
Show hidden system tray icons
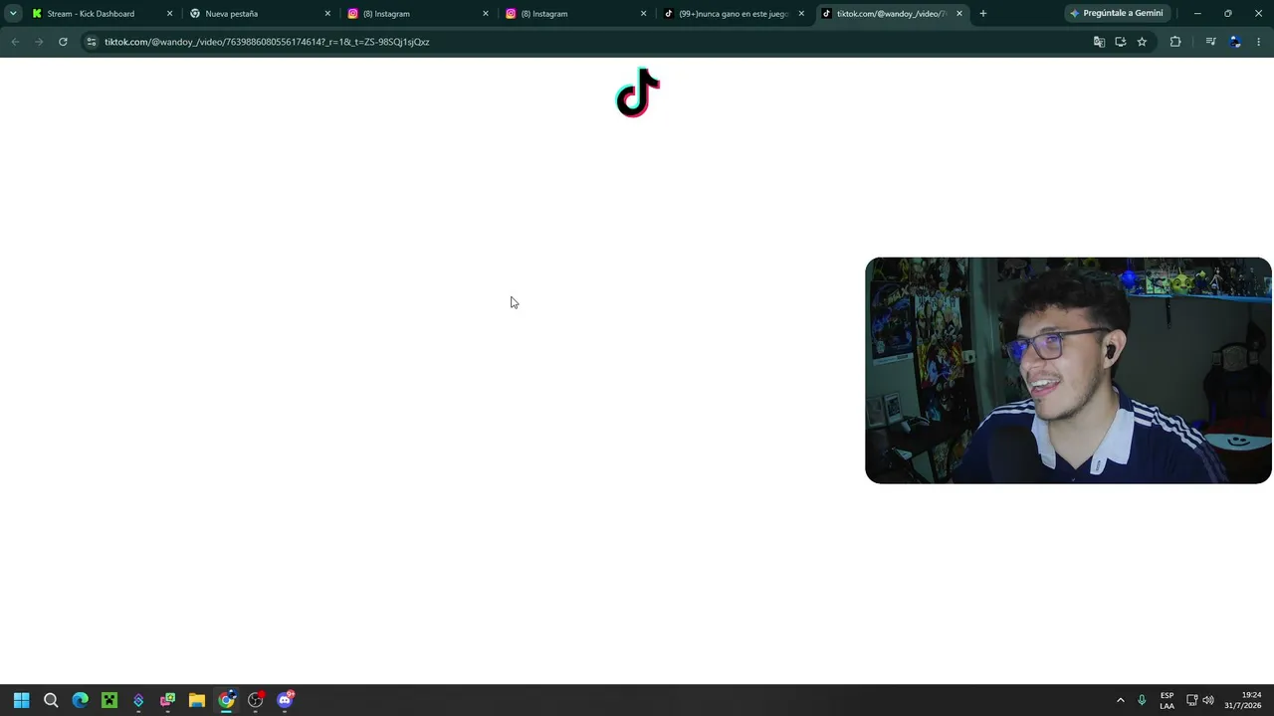tap(1121, 700)
